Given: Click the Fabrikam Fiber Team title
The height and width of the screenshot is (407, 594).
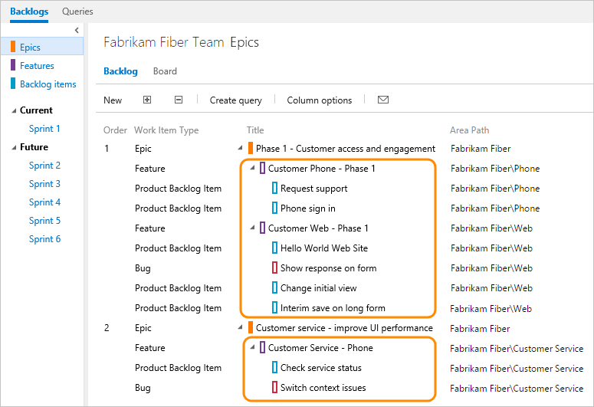Looking at the screenshot, I should point(164,42).
